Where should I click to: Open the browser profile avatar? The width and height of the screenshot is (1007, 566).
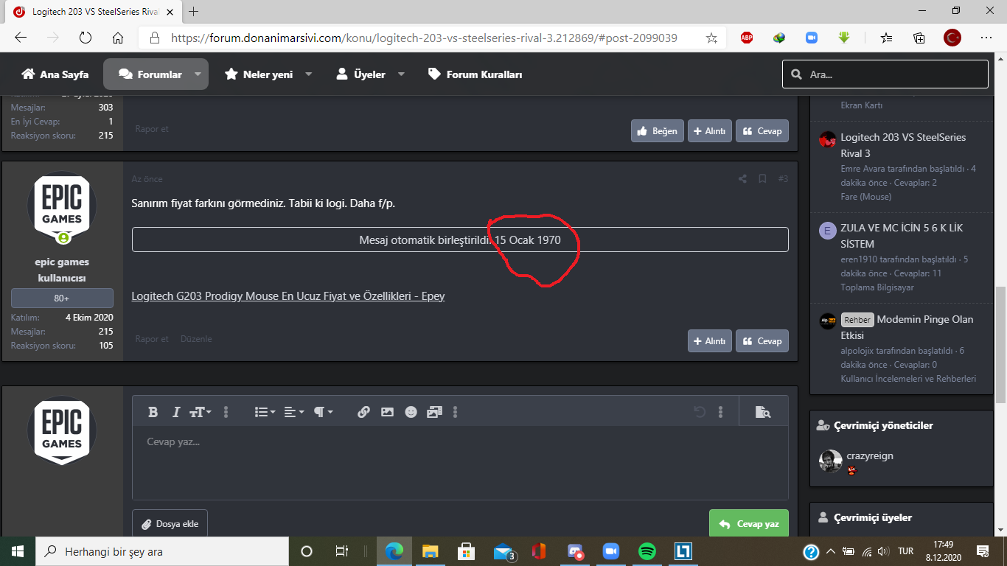(952, 38)
